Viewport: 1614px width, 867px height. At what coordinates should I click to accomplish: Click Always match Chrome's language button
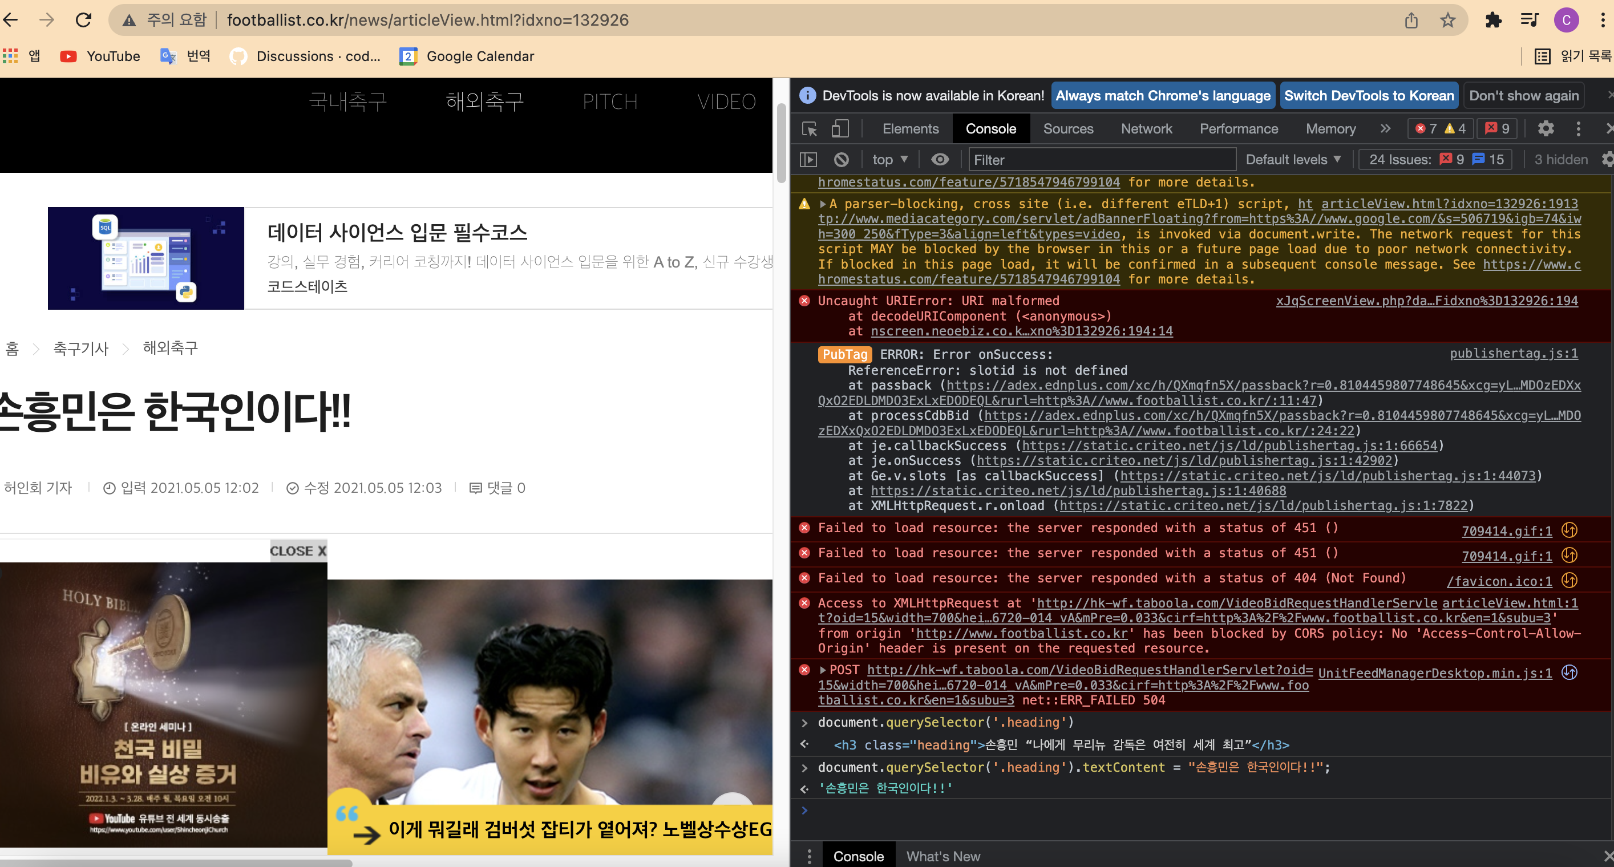pos(1163,96)
